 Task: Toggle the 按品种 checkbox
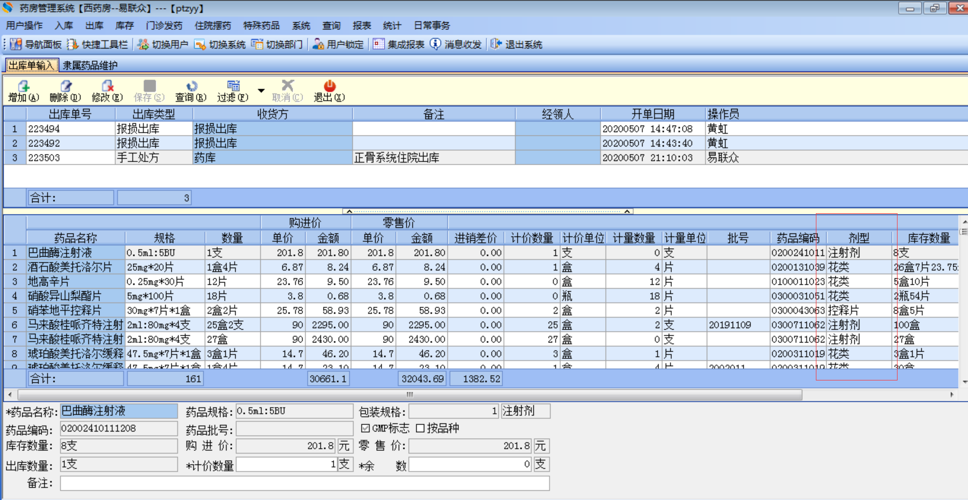(420, 429)
